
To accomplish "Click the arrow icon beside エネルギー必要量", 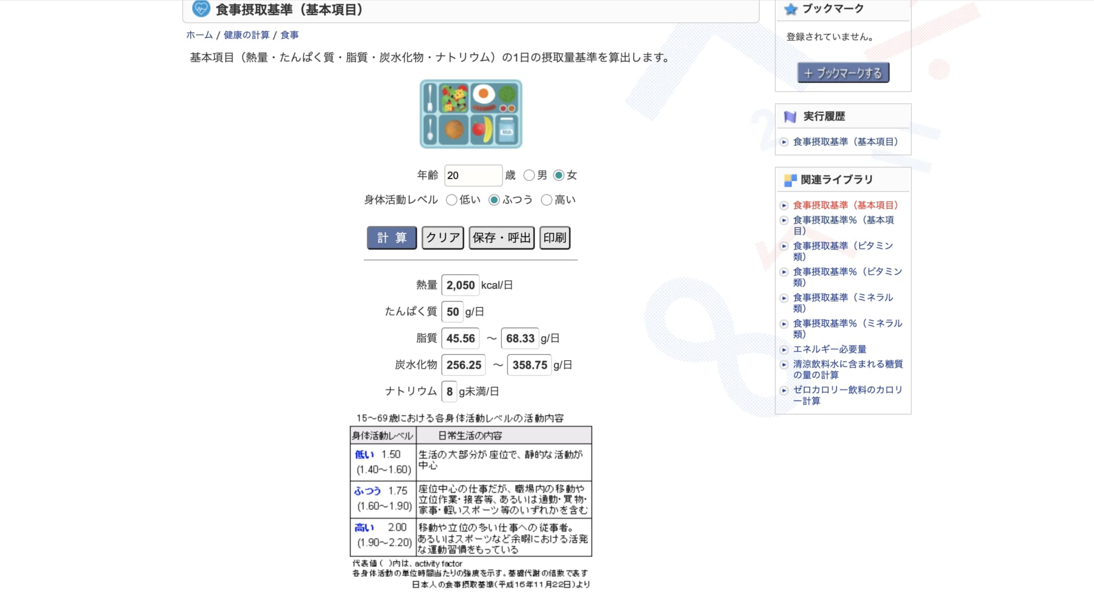I will 784,350.
